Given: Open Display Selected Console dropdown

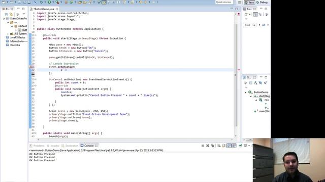Looking at the screenshot, I should tap(249, 146).
